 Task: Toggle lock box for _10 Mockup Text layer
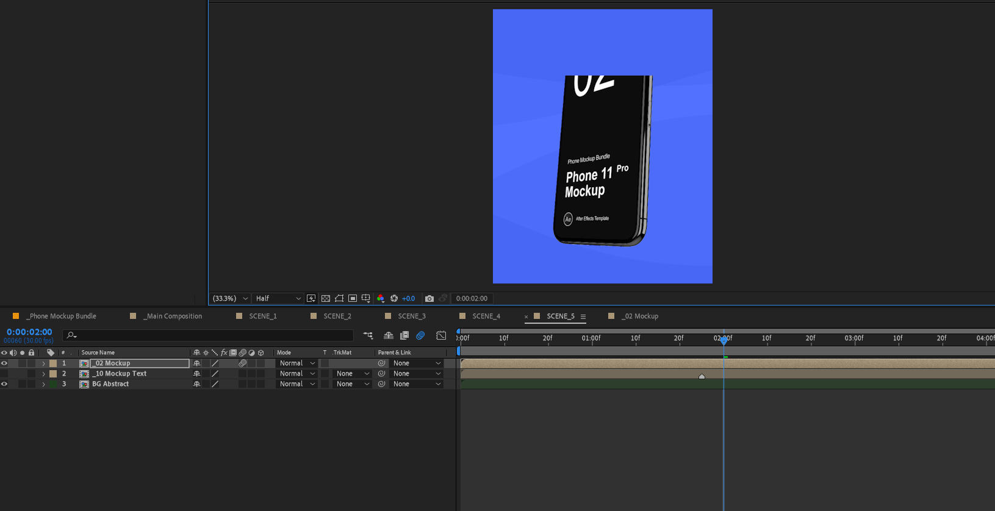coord(31,374)
